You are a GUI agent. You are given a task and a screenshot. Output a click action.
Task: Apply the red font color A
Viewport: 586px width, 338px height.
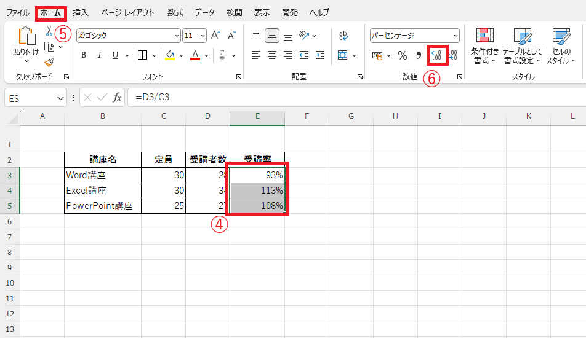[195, 55]
